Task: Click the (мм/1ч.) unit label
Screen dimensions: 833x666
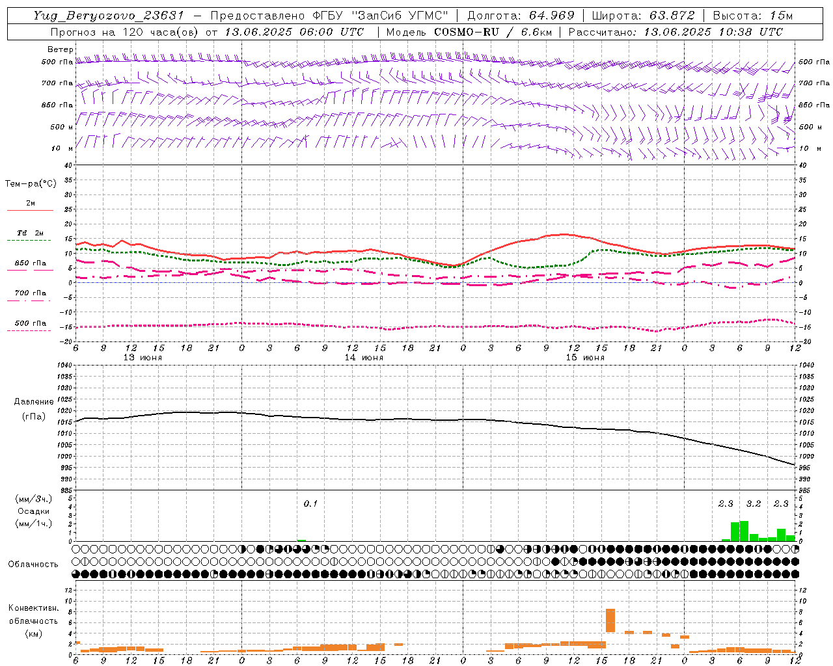Action: click(34, 524)
